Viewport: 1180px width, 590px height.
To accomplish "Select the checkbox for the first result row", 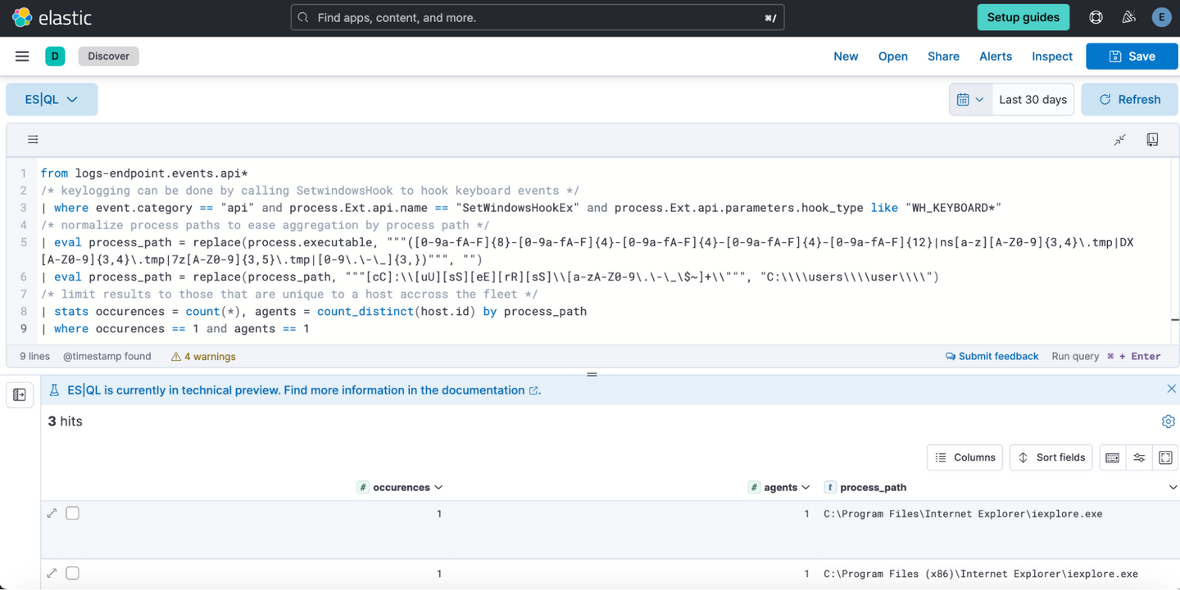I will [73, 513].
